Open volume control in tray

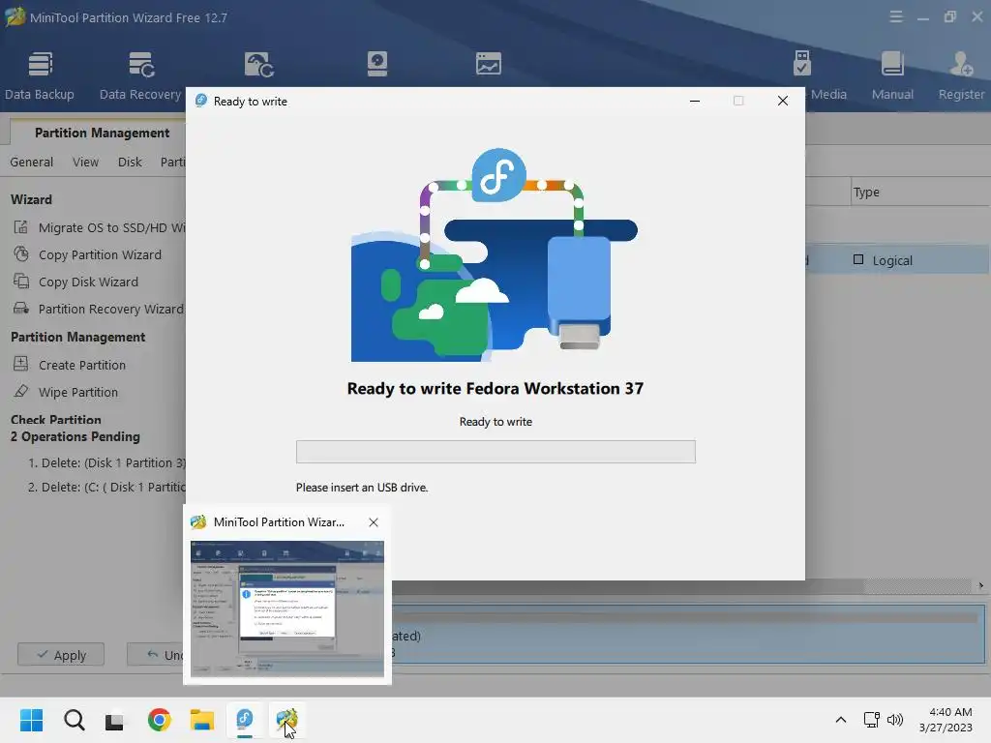coord(895,720)
